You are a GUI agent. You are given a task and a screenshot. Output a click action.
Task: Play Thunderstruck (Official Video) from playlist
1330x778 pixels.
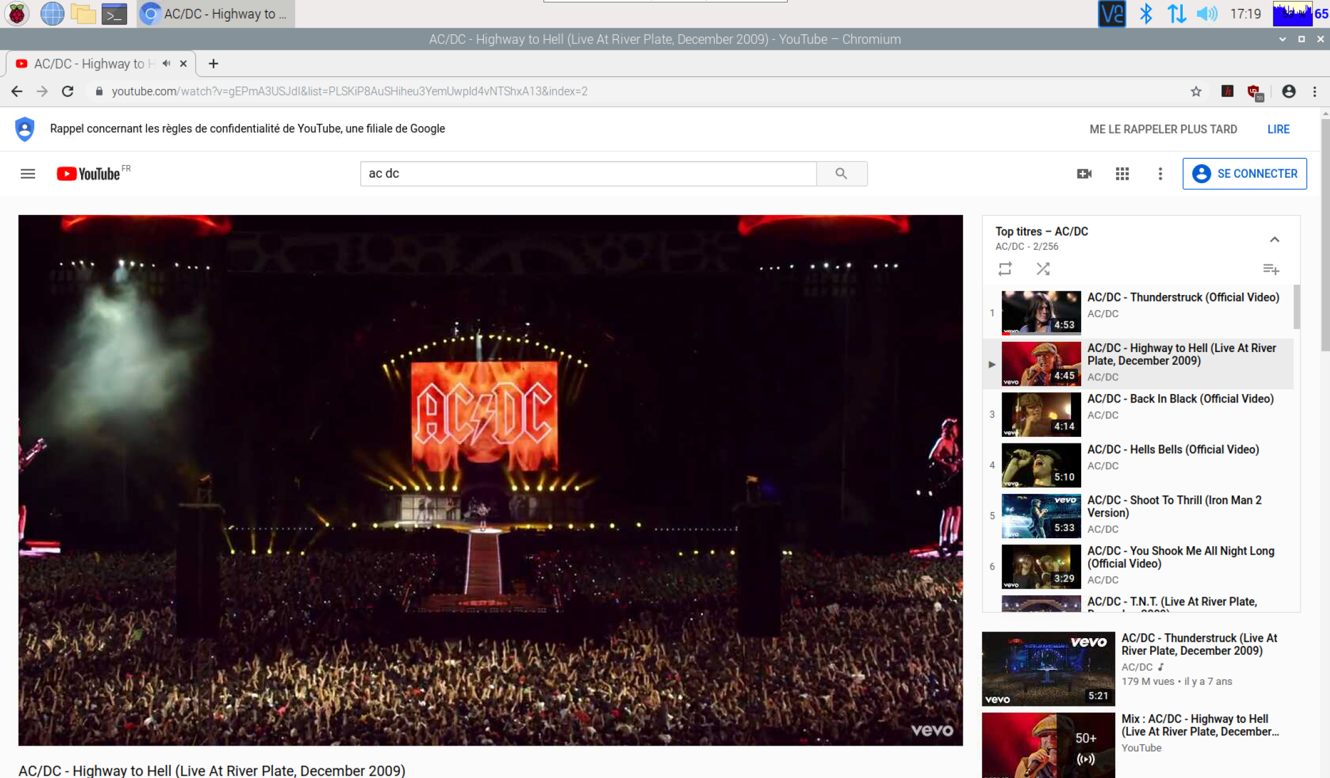[1183, 297]
